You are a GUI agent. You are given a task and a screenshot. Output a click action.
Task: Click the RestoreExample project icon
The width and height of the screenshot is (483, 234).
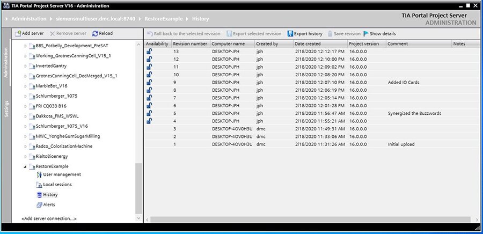32,166
